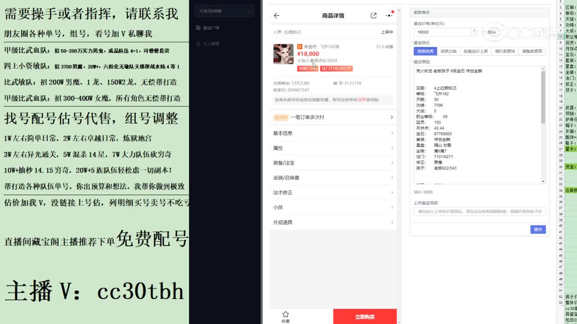
Task: Open the three-dots more menu
Action: (x=389, y=15)
